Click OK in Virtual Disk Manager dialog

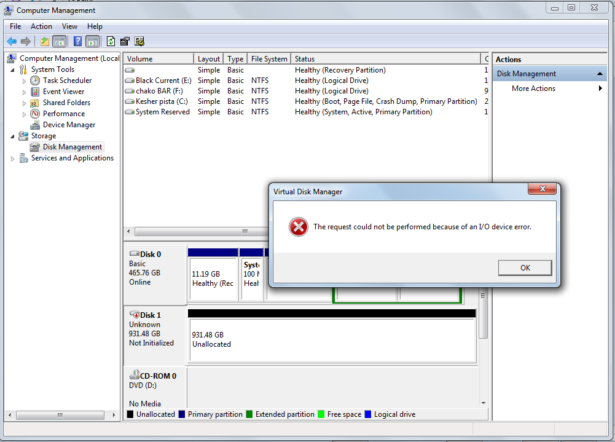pyautogui.click(x=525, y=267)
